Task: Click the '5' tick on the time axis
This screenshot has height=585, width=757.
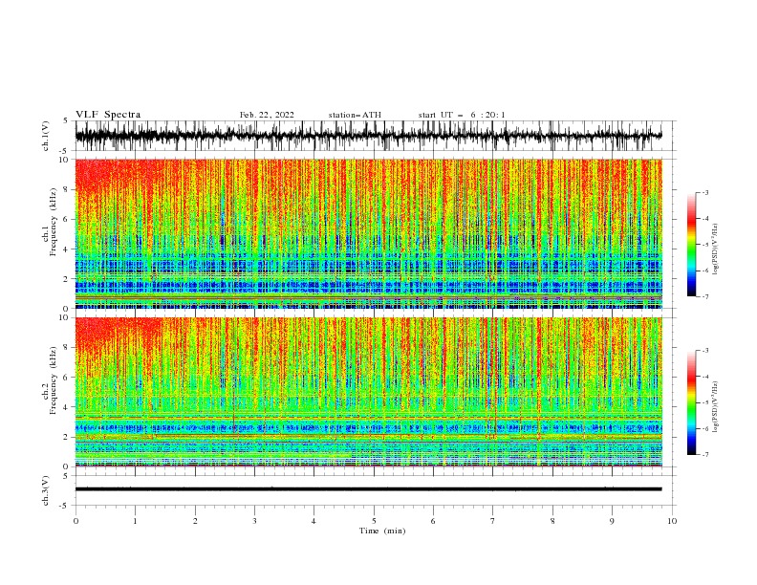Action: pyautogui.click(x=374, y=521)
